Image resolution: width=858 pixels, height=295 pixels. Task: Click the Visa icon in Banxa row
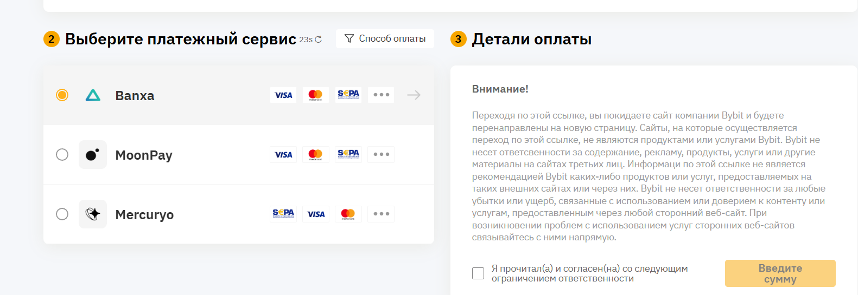(283, 95)
